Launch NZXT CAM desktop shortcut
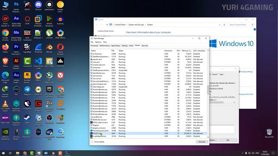Image resolution: width=278 pixels, height=156 pixels. (x=5, y=119)
